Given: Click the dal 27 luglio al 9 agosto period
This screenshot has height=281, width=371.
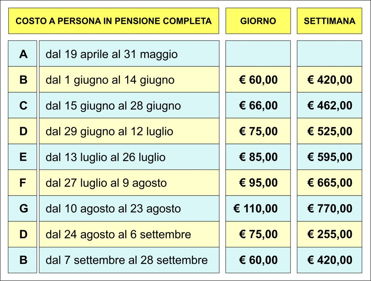Looking at the screenshot, I should (x=129, y=183).
